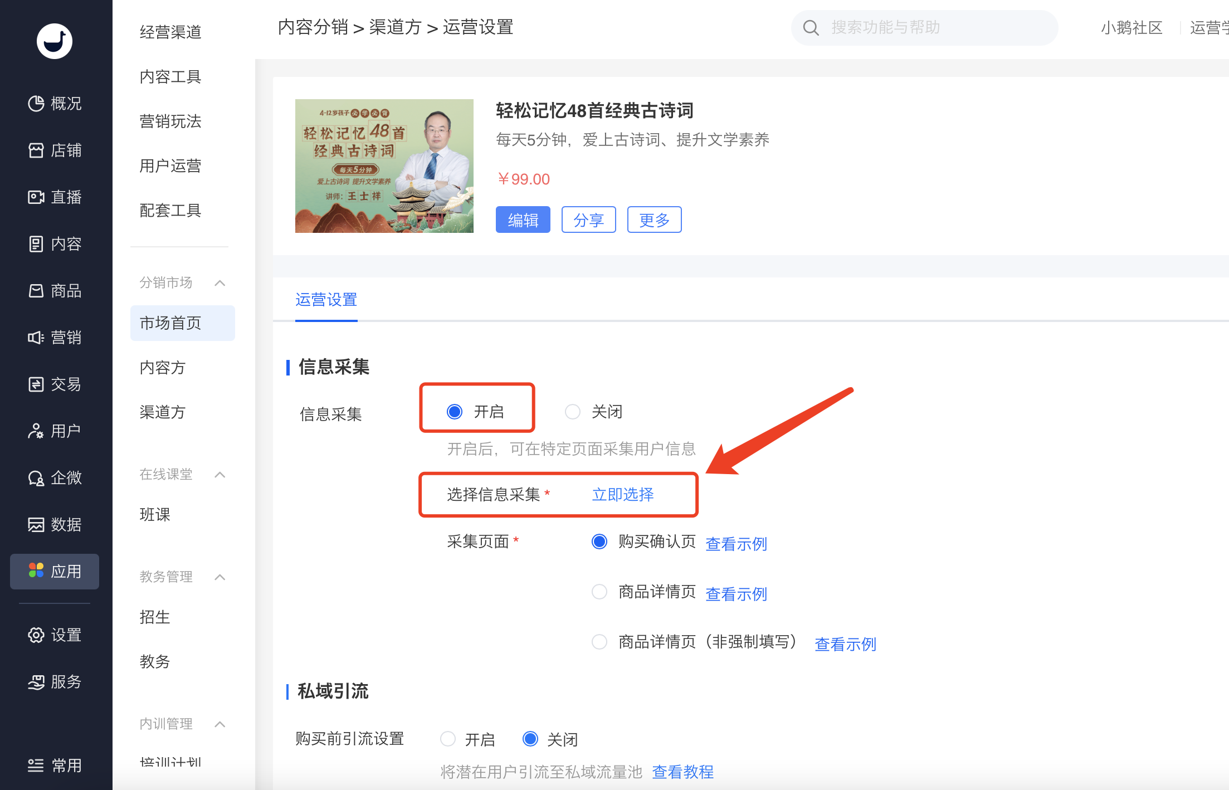Select 商品详情页 collection page option

click(599, 592)
